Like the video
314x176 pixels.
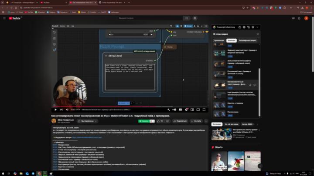click(x=160, y=121)
